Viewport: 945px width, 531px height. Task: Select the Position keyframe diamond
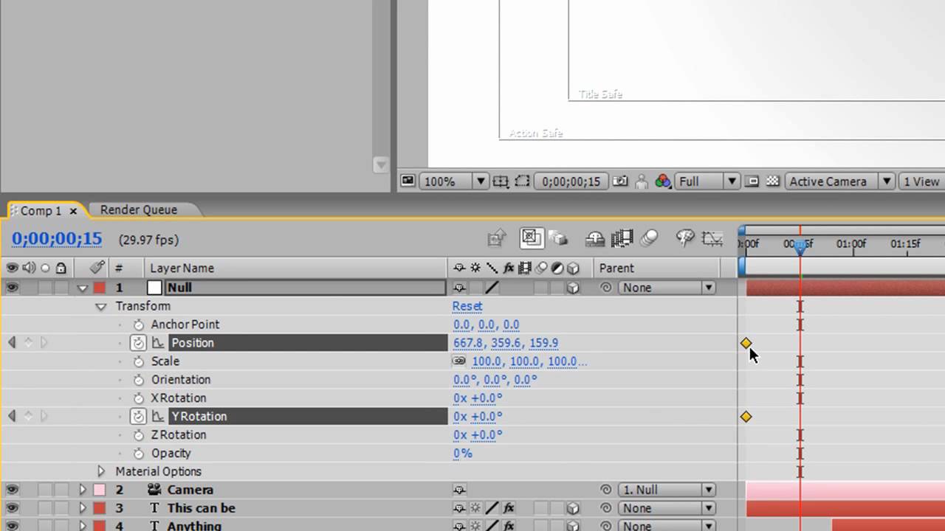click(746, 343)
